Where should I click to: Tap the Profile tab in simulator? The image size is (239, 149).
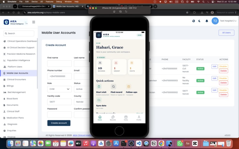(139, 118)
